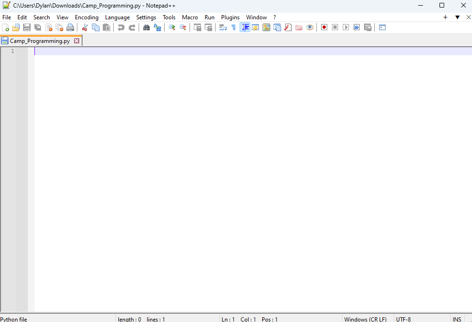This screenshot has height=322, width=472.
Task: Click the plus button to add new tab
Action: (x=445, y=17)
